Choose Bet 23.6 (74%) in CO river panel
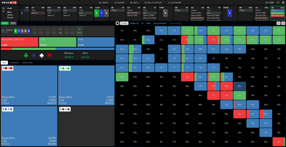 point(261,16)
